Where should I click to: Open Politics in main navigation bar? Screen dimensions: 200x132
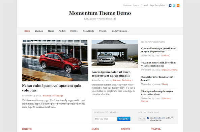tap(62, 31)
